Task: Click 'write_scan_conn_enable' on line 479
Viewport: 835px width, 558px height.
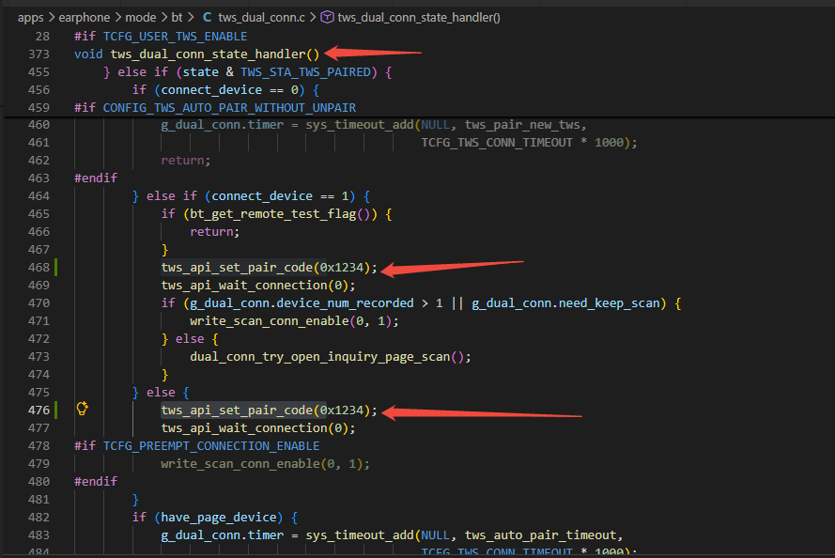Action: click(240, 463)
